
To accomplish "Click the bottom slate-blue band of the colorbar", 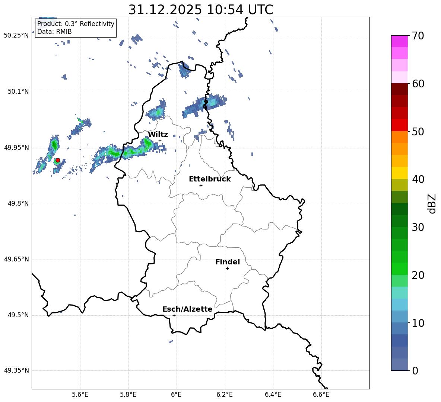I will point(400,364).
